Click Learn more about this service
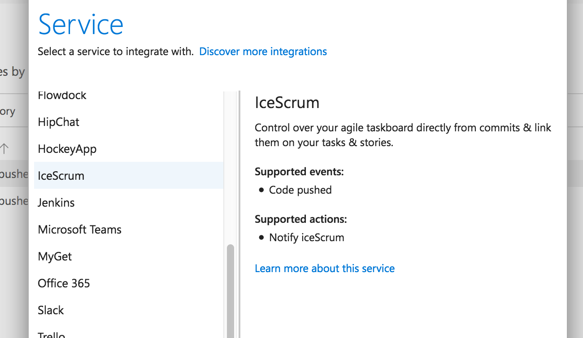Image resolution: width=583 pixels, height=338 pixels. (x=325, y=269)
